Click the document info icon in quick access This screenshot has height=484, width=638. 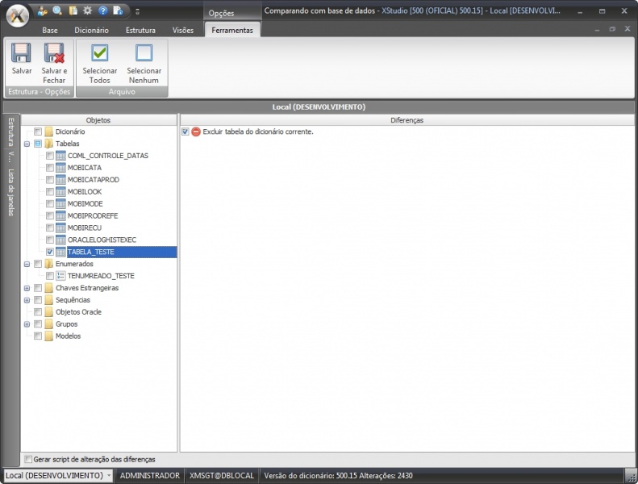pos(118,10)
